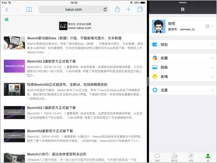The image size is (217, 163).
Task: Open the green site menu icon
Action: pyautogui.click(x=6, y=19)
